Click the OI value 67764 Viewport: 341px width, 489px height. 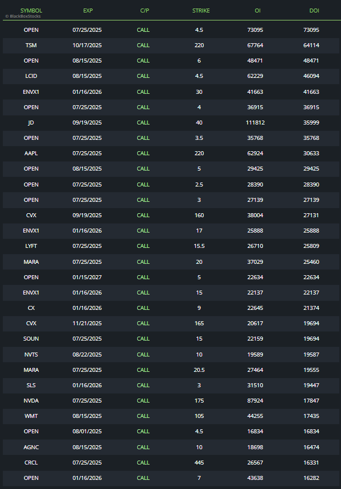[x=256, y=45]
